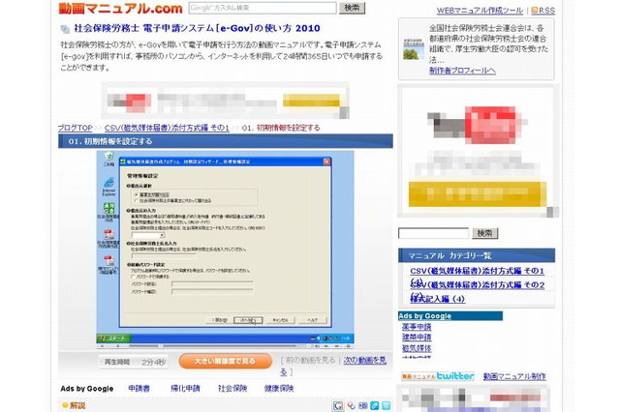Image resolution: width=620 pixels, height=412 pixels.
Task: Select the 社会保険労務士が事業主に代わって radio button
Action: (137, 201)
